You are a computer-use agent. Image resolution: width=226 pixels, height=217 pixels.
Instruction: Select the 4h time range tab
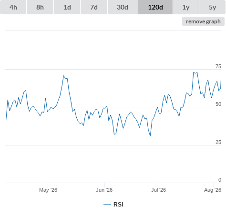(13, 7)
